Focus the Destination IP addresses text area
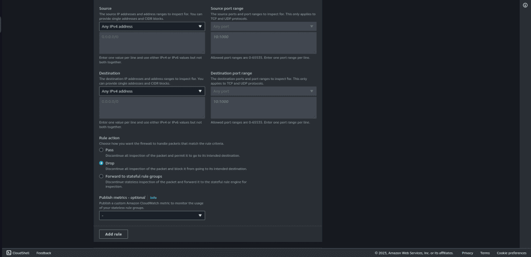The height and width of the screenshot is (257, 531). click(152, 108)
